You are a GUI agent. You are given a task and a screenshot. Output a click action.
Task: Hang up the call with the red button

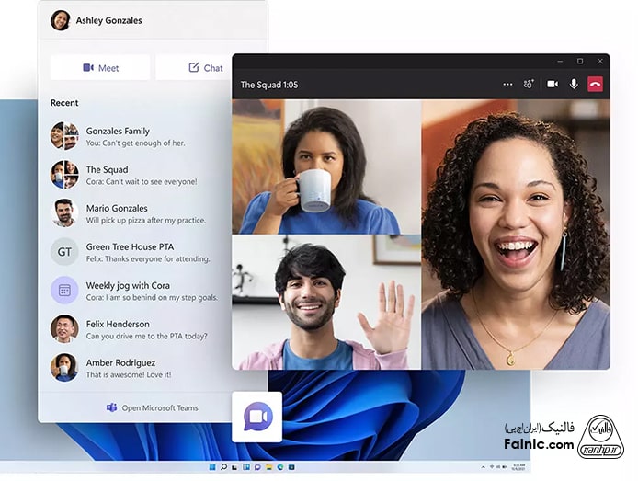[x=595, y=84]
